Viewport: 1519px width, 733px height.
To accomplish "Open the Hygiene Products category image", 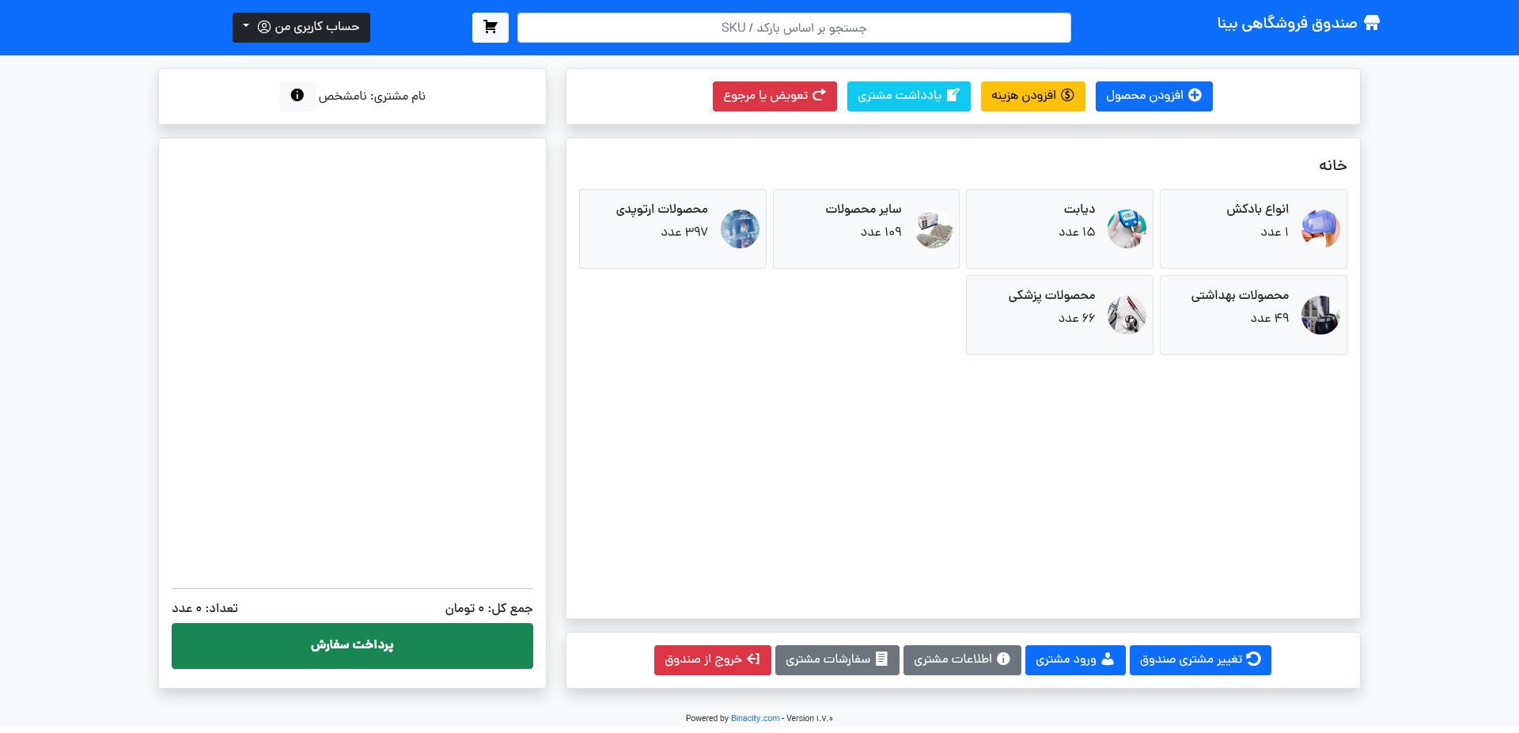I will tap(1320, 315).
